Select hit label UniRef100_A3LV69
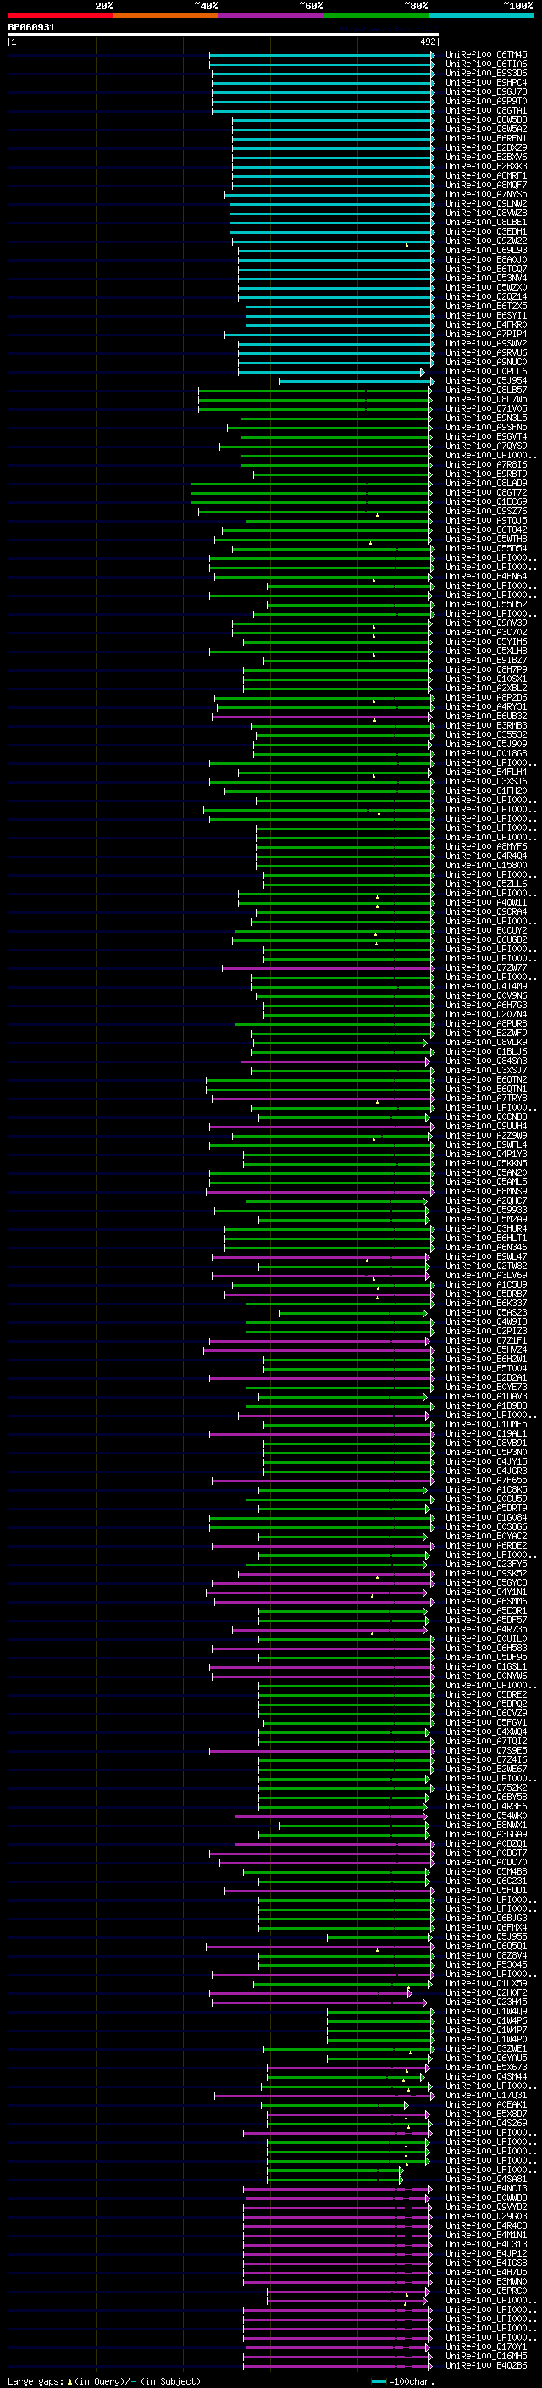Viewport: 542px width, 2388px height. point(486,1276)
